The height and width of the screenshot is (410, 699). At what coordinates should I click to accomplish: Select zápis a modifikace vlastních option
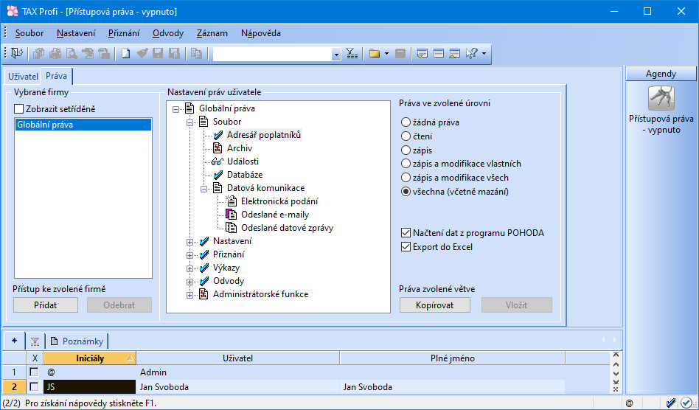[406, 164]
